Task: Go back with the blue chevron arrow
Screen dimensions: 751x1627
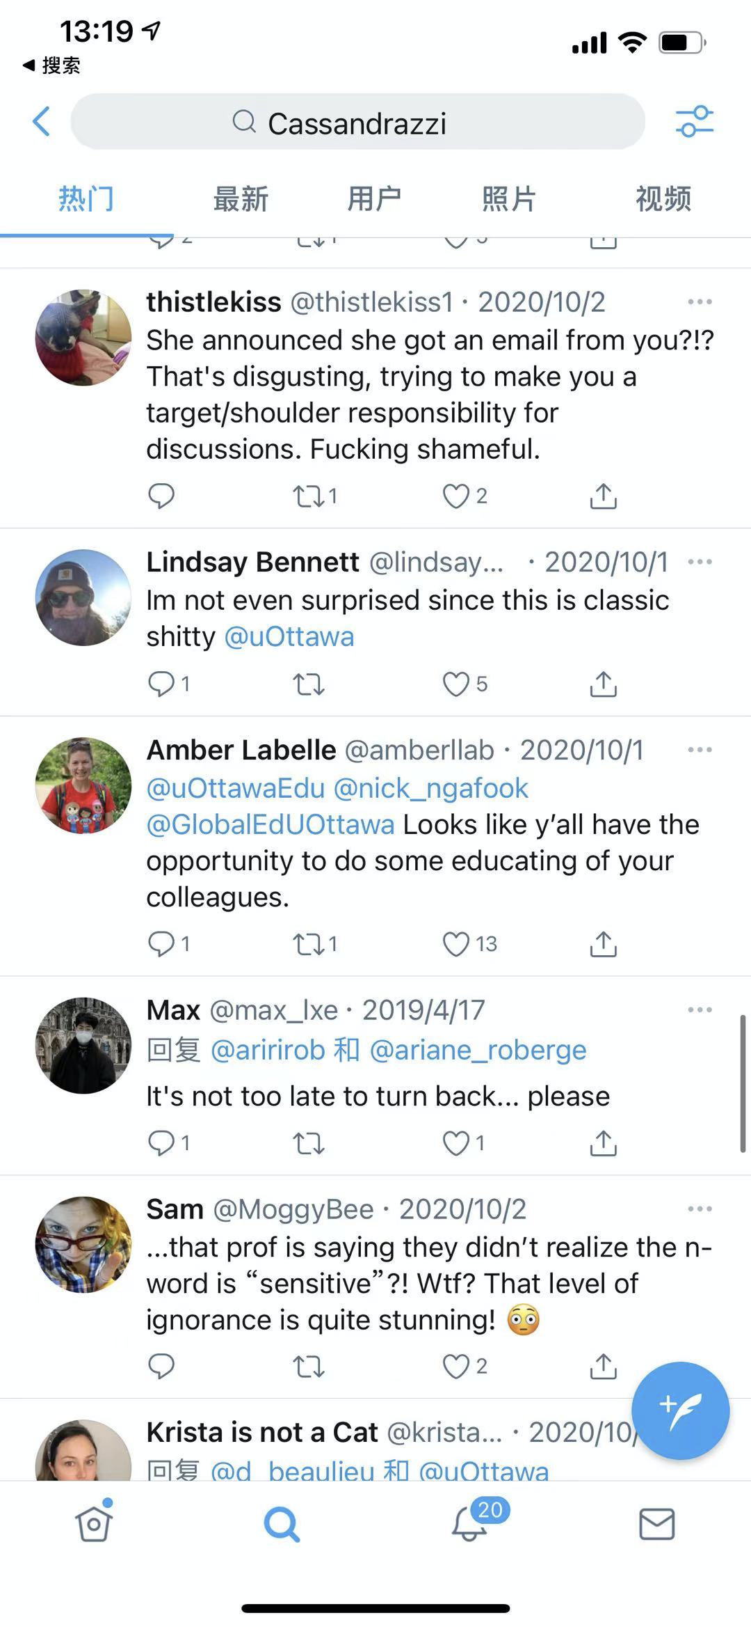Action: (42, 122)
